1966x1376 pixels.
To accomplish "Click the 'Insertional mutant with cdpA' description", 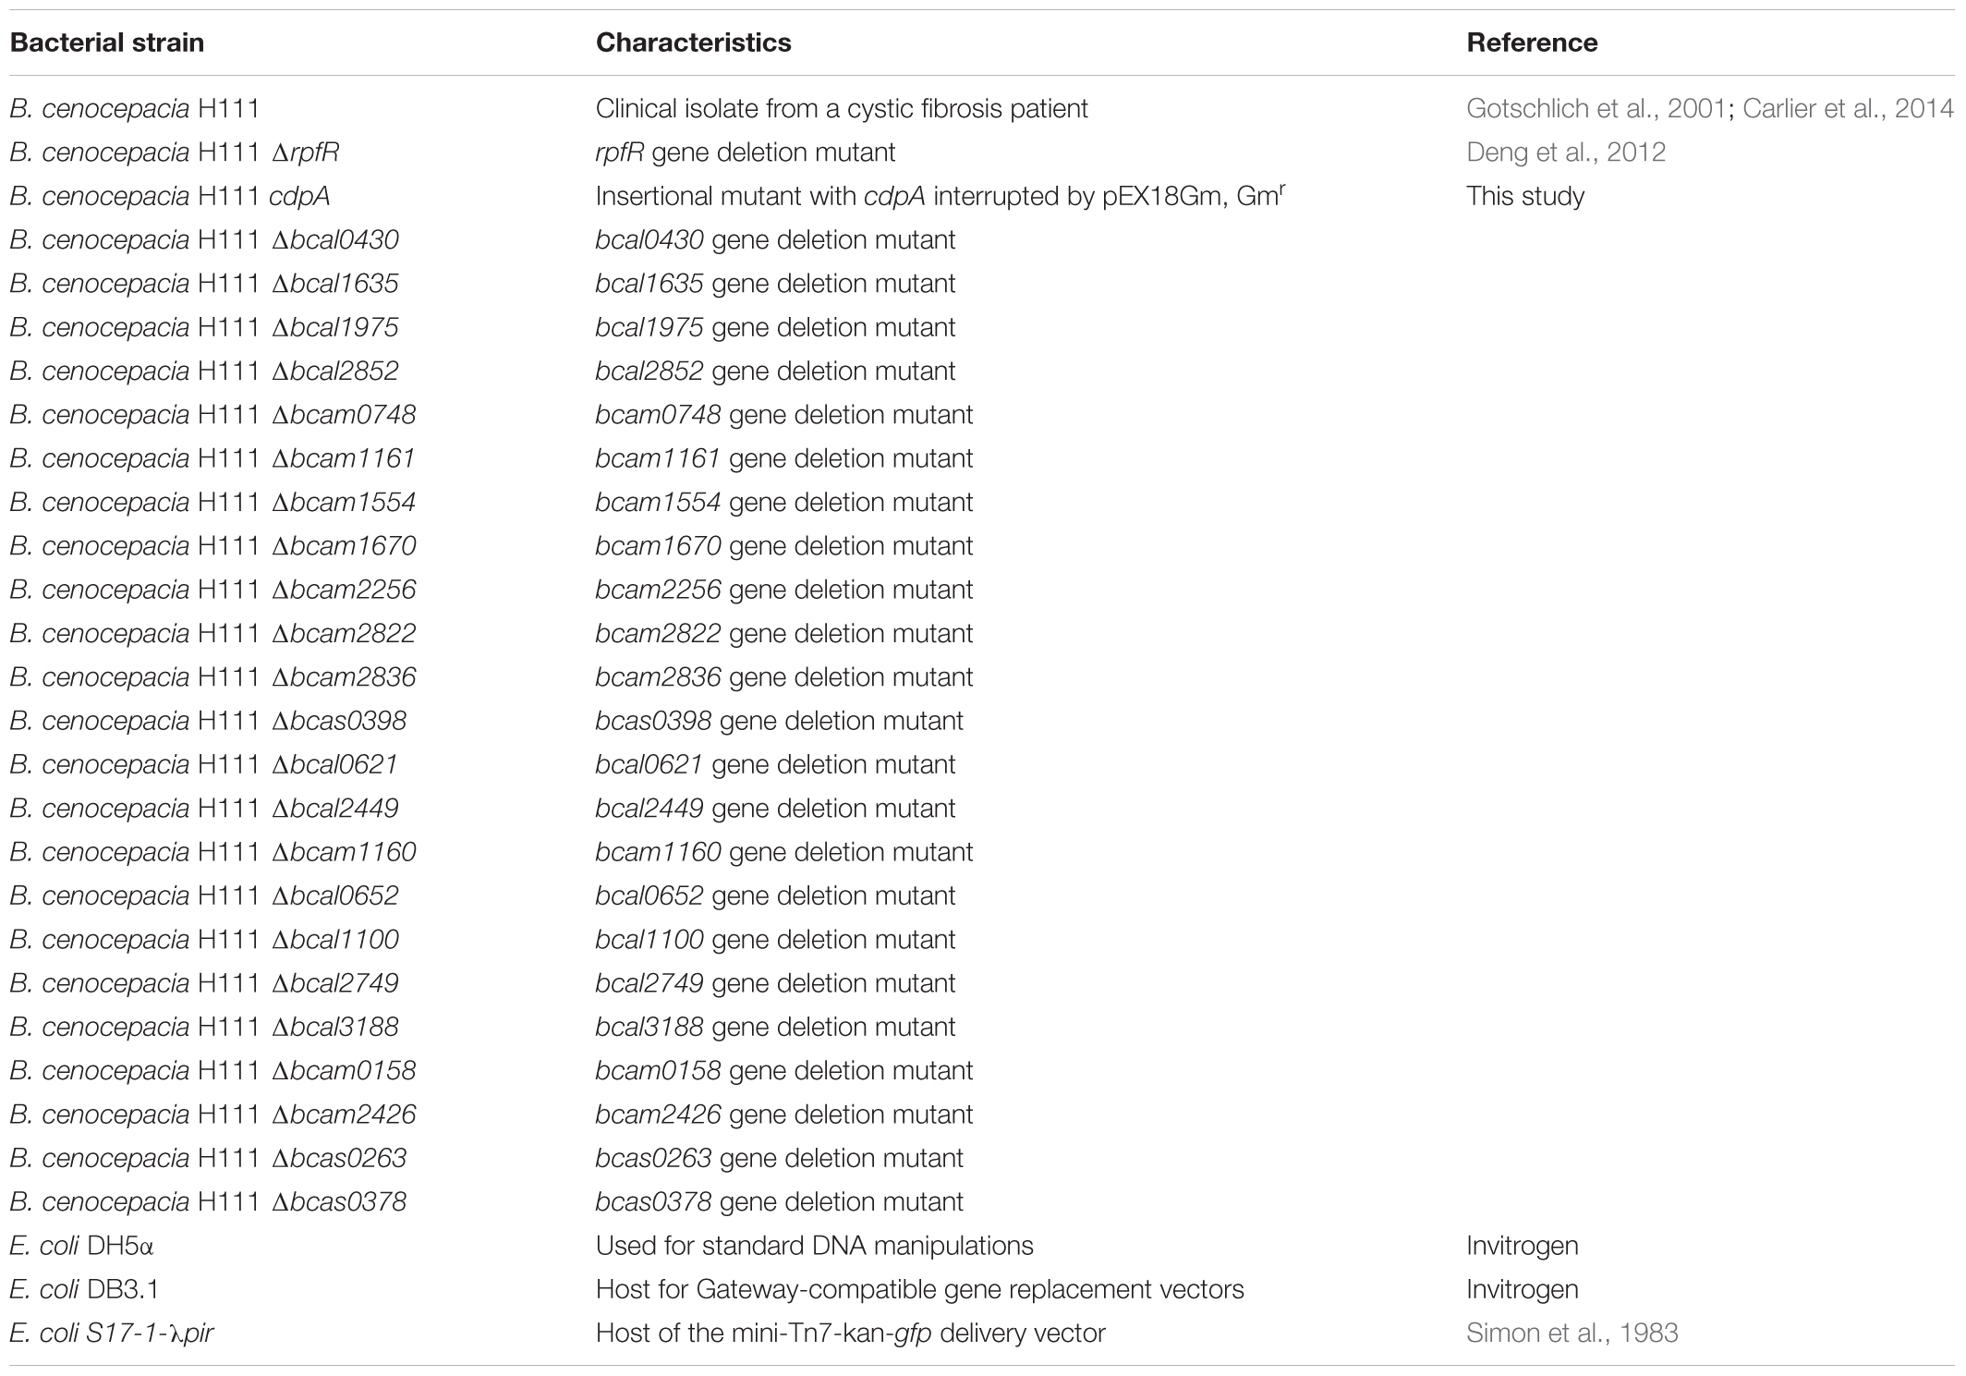I will 941,196.
